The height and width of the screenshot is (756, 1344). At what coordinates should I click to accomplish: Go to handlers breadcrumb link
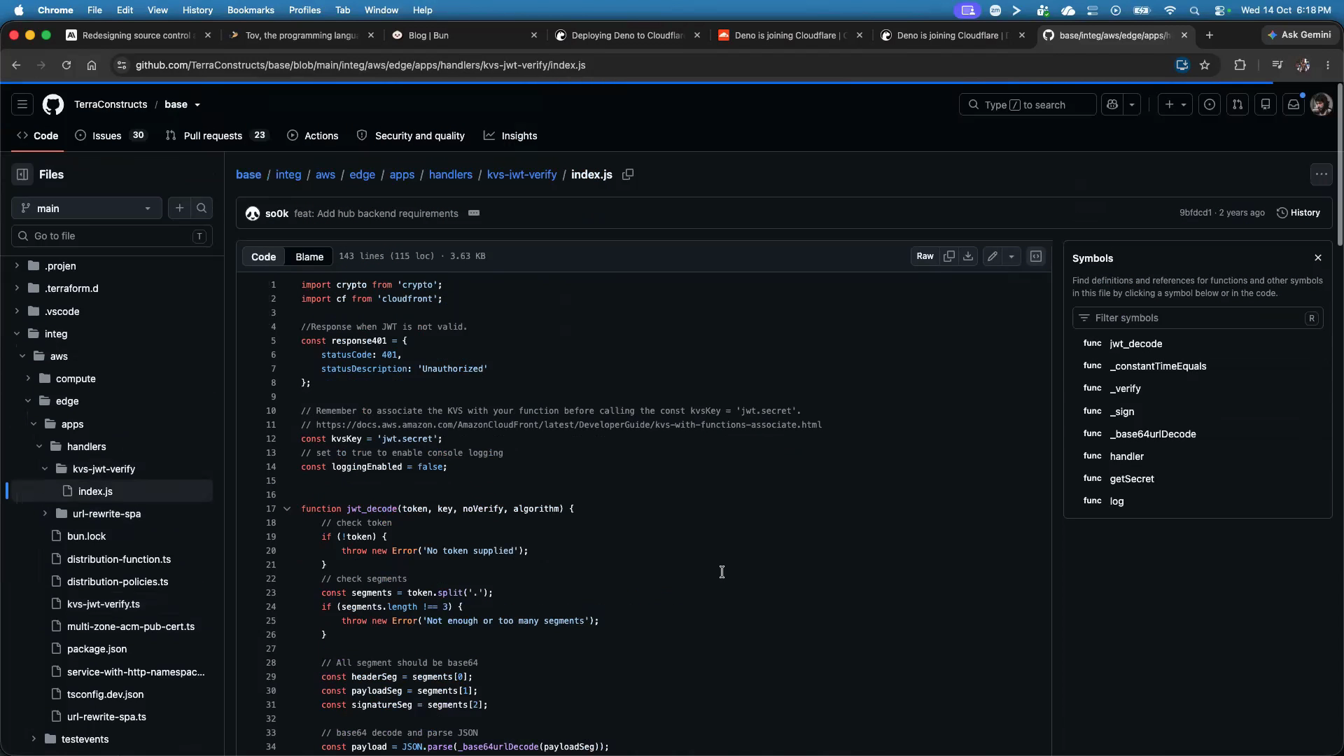(x=451, y=175)
